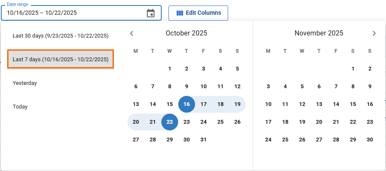This screenshot has height=171, width=386.
Task: Select November 12 in the calendar
Action: (x=302, y=104)
